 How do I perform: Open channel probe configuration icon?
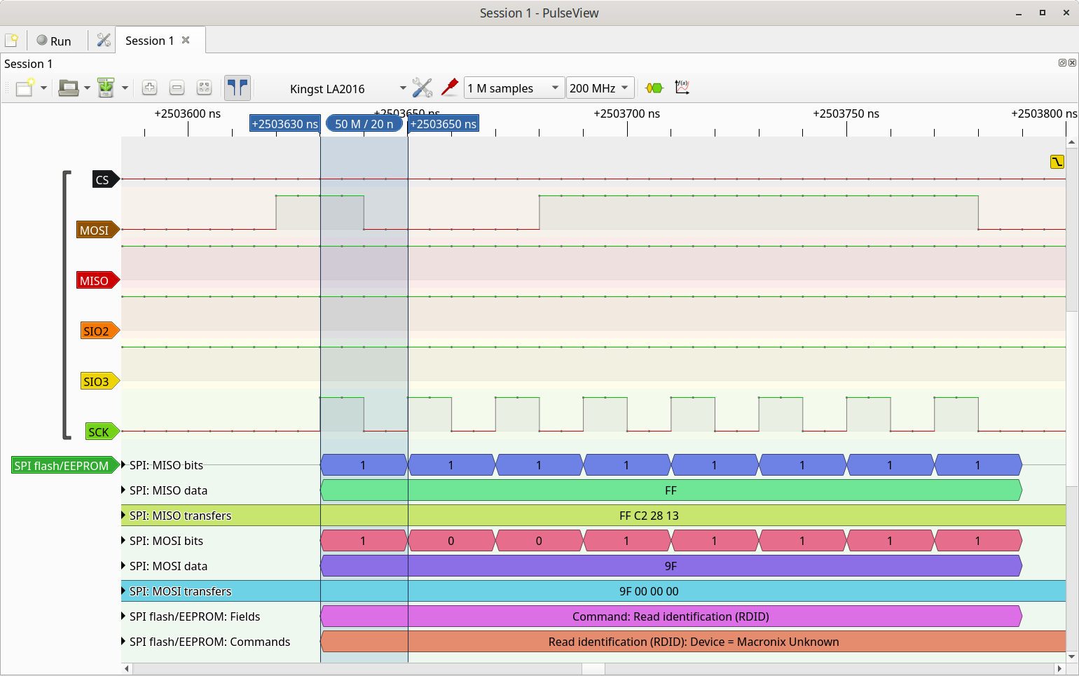[x=450, y=88]
